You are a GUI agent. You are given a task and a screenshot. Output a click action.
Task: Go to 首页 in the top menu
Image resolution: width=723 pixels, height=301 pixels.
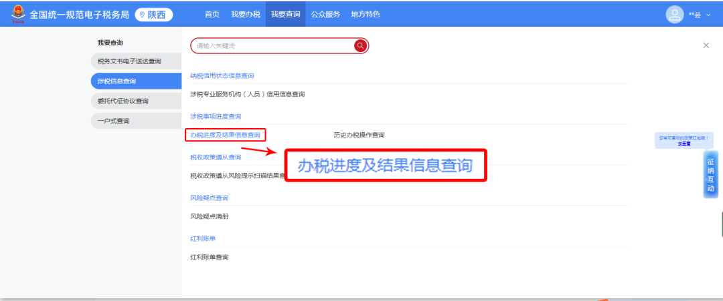pos(212,14)
